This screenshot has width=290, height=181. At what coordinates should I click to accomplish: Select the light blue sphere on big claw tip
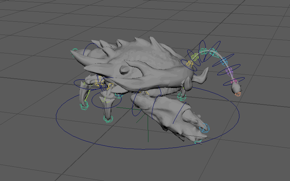[205, 128]
